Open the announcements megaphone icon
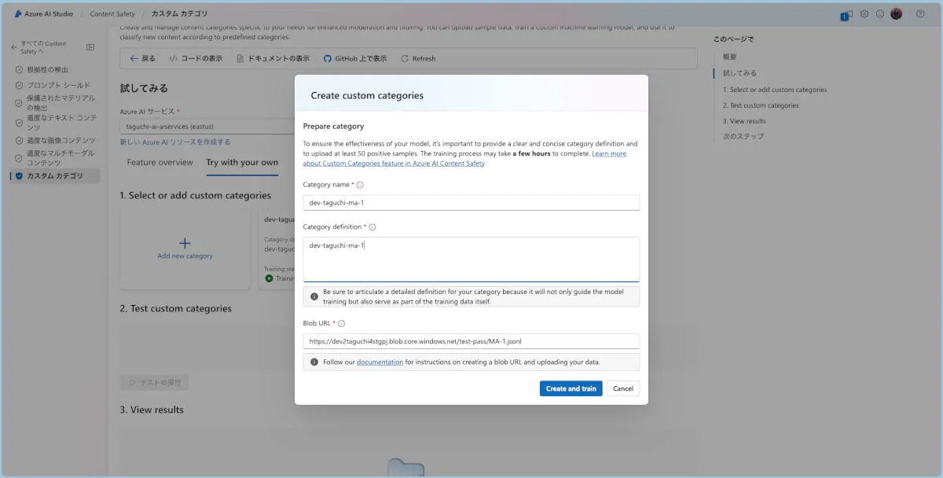This screenshot has width=943, height=478. (847, 14)
